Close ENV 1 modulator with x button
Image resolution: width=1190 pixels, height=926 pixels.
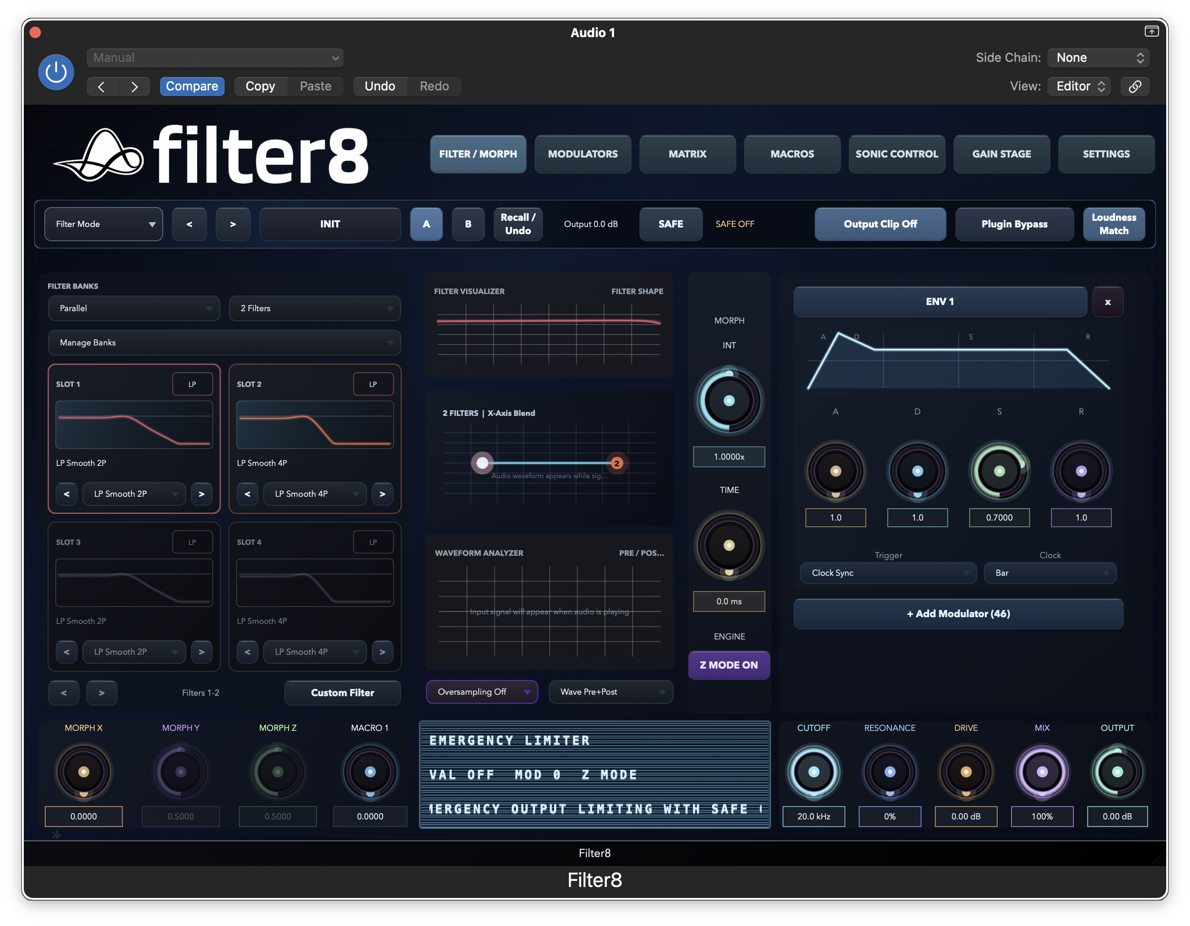coord(1107,302)
